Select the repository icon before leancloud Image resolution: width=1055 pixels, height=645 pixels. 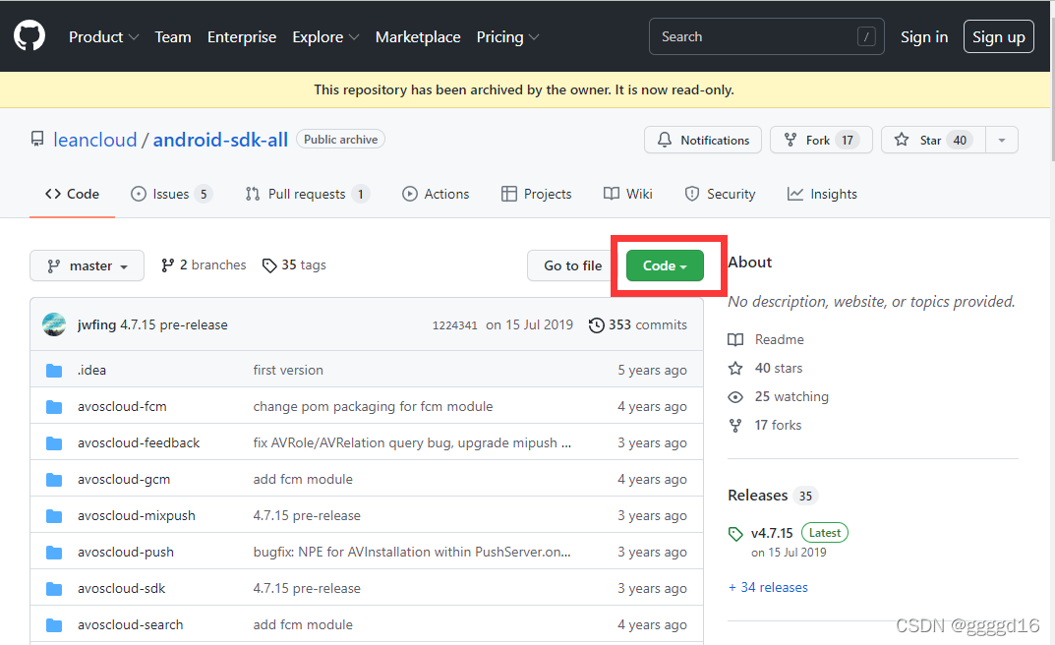coord(37,140)
